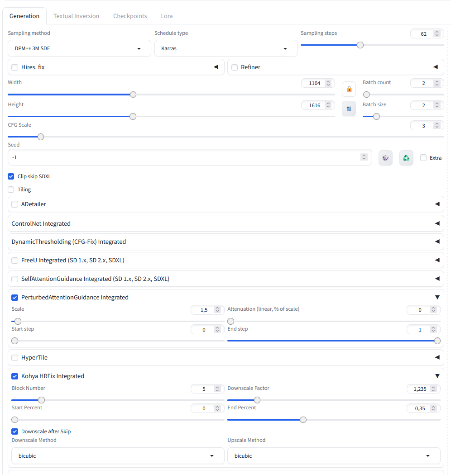Click the Attenuation value field
The width and height of the screenshot is (451, 474).
pos(423,310)
